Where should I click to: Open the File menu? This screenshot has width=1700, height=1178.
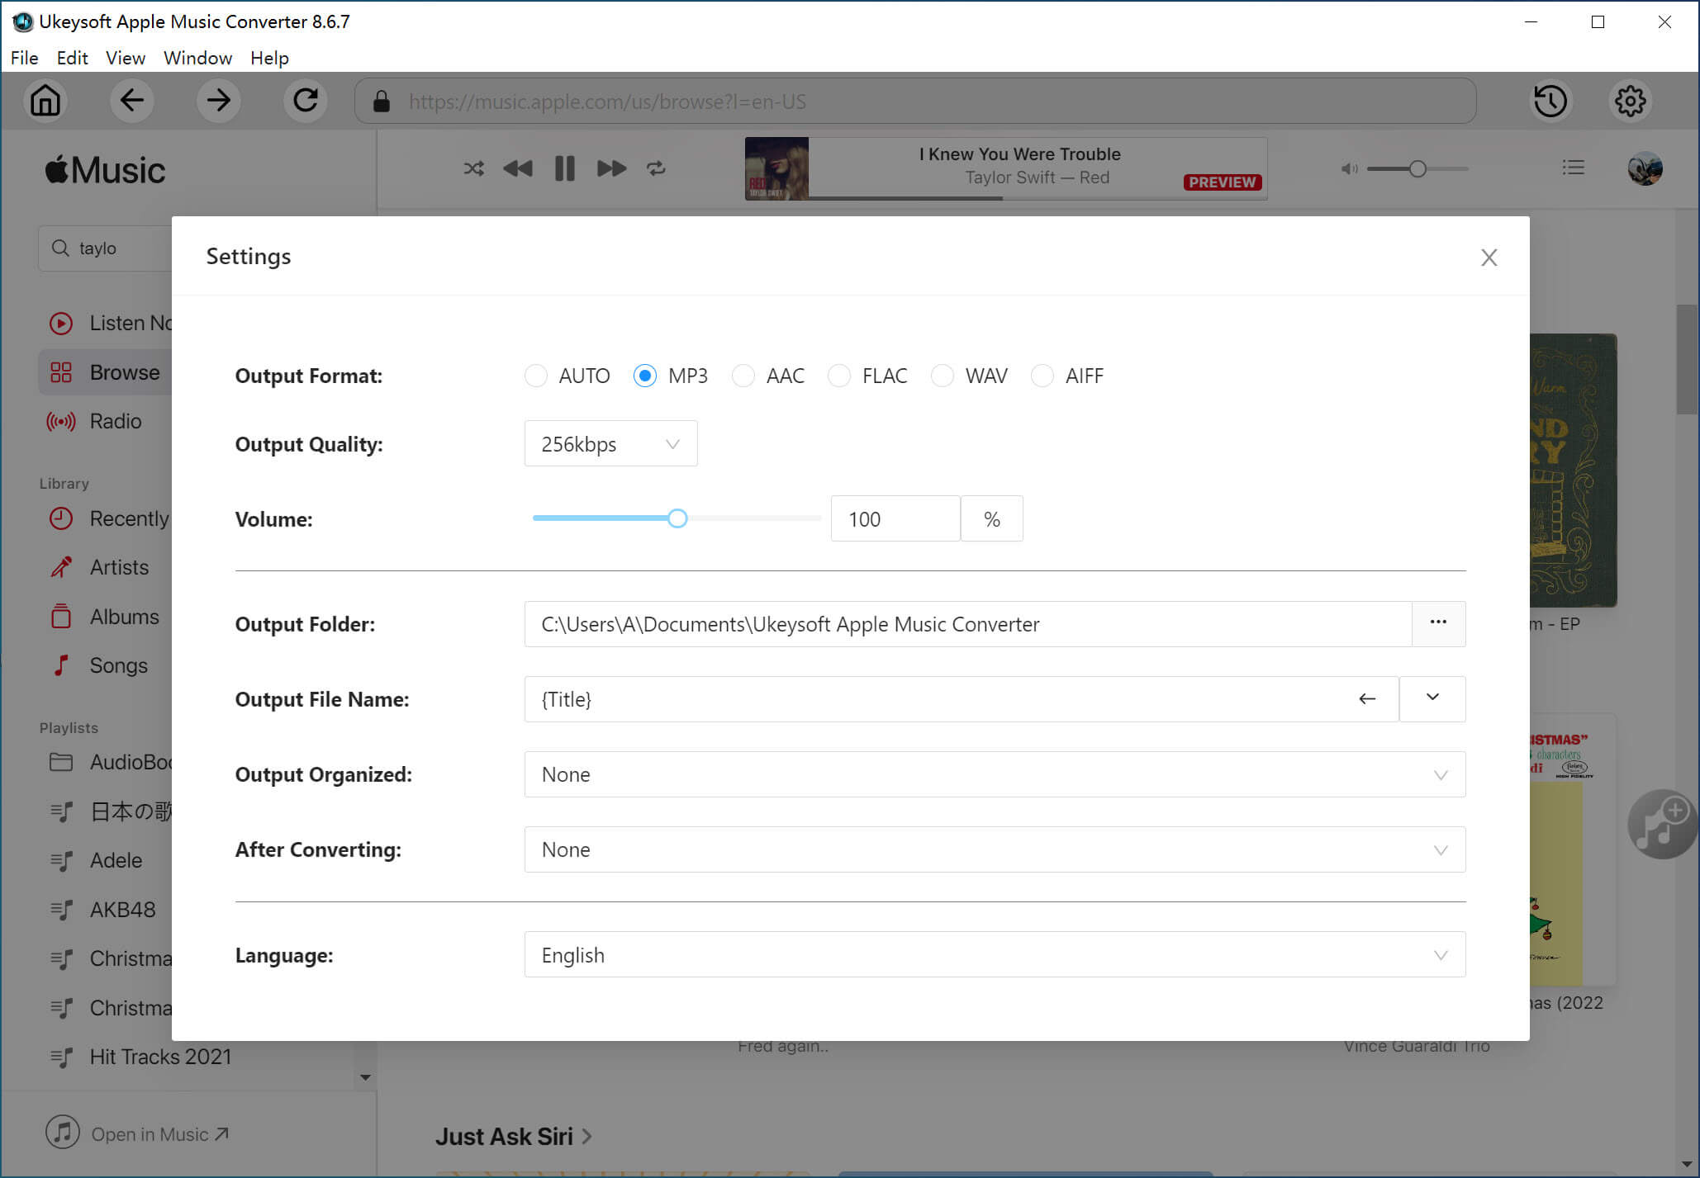(23, 57)
